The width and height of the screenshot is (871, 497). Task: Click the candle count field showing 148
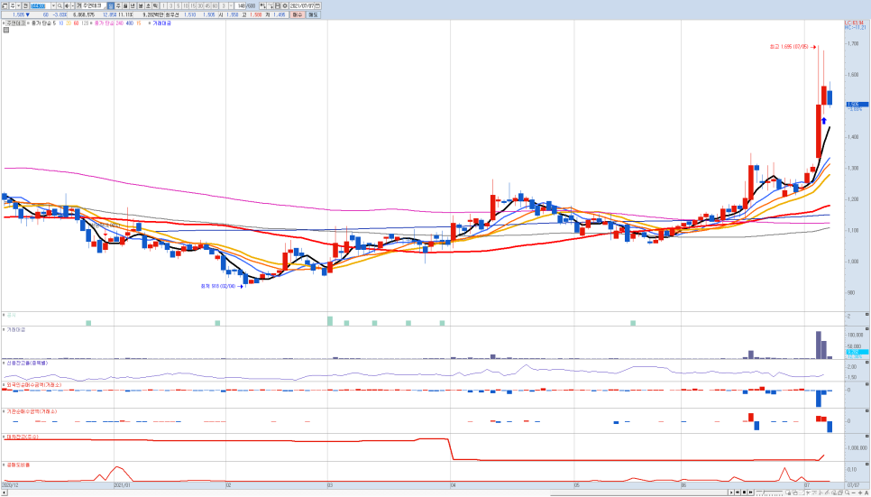241,5
